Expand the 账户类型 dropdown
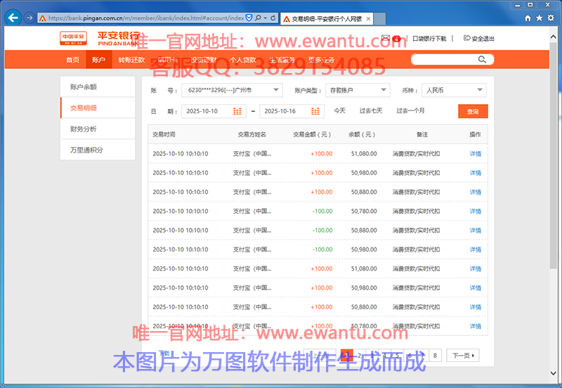Viewport: 562px width, 388px height. coord(358,90)
